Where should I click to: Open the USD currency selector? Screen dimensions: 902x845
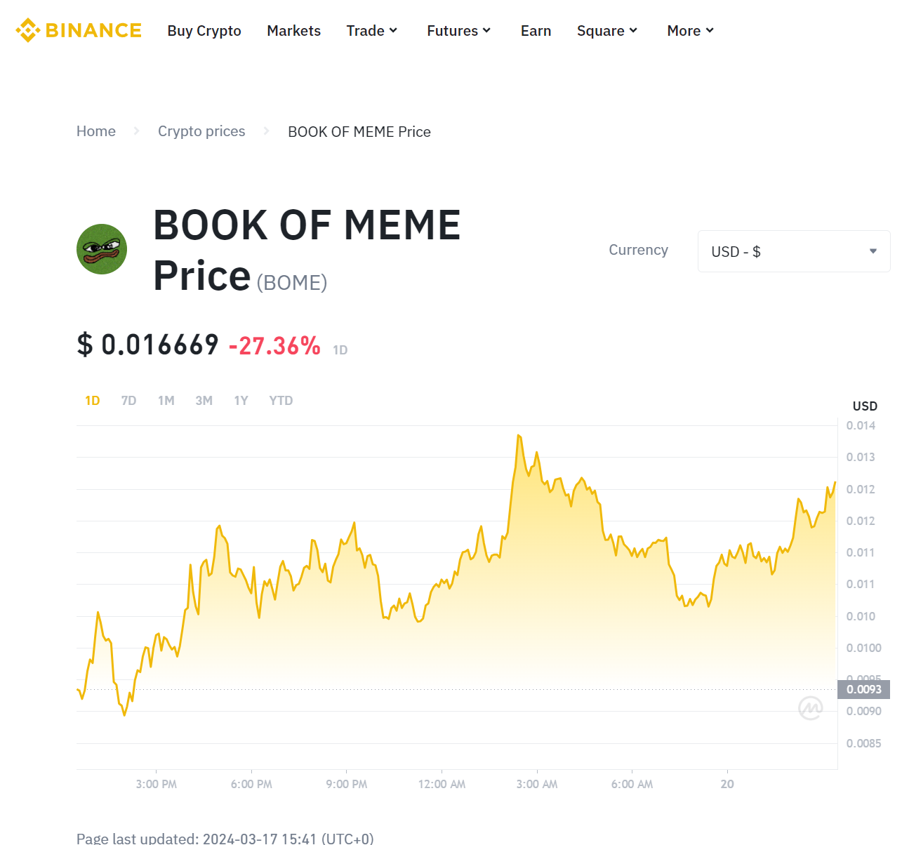click(793, 251)
